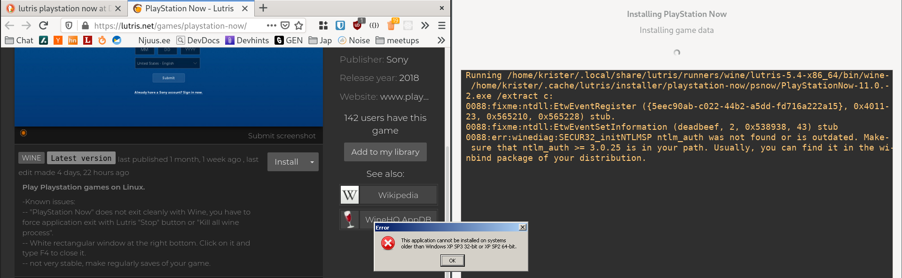The image size is (902, 278).
Task: Go back to previous page in Firefox
Action: (9, 25)
